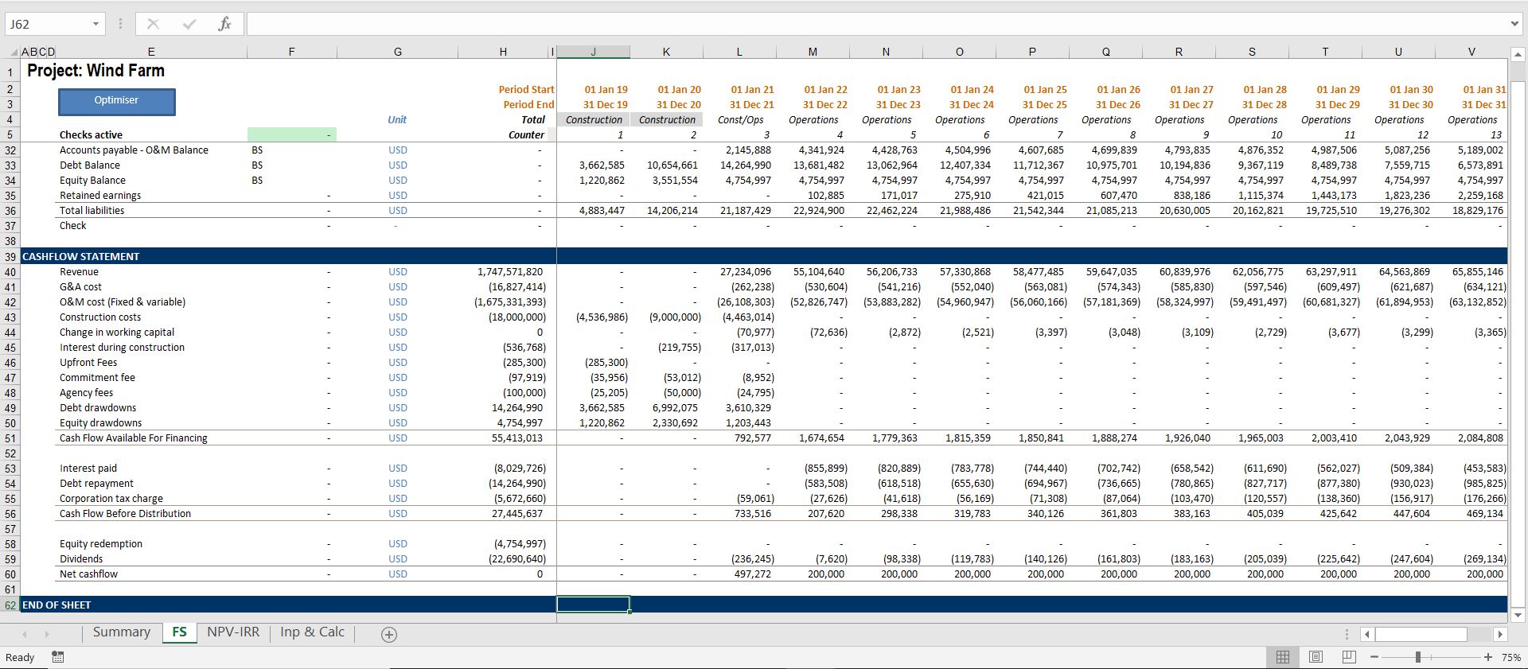1528x669 pixels.
Task: Click the macro recording status bar icon
Action: [x=58, y=657]
